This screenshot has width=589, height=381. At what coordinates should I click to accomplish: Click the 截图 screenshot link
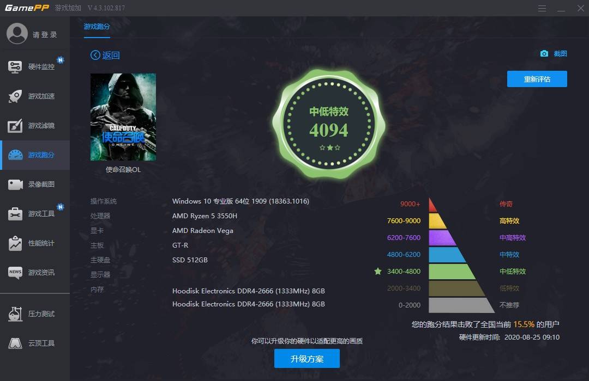(560, 54)
